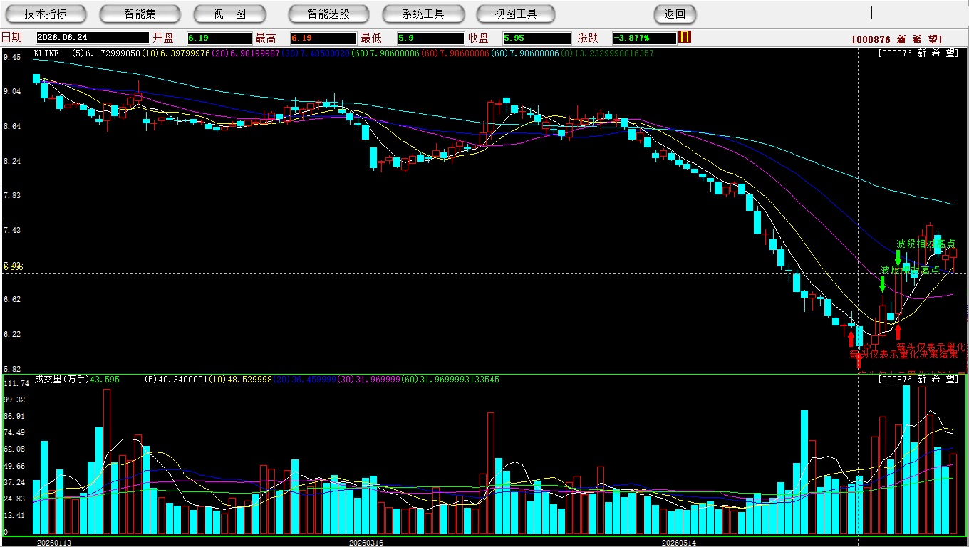Click the 最低 value field showing 5.9
Viewport: 969px width, 547px height.
coord(430,38)
